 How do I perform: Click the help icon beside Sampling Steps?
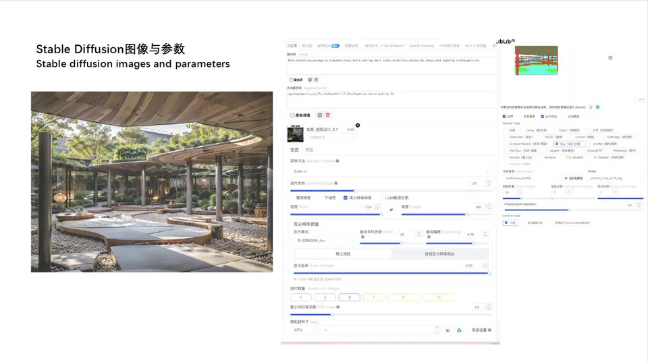[x=336, y=183]
